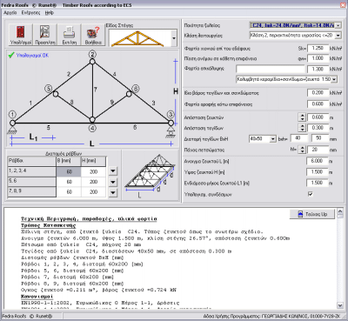This screenshot has height=321, width=348.
Task: Select the H cell 200 for members 7, 8, 9
Action: coord(93,192)
